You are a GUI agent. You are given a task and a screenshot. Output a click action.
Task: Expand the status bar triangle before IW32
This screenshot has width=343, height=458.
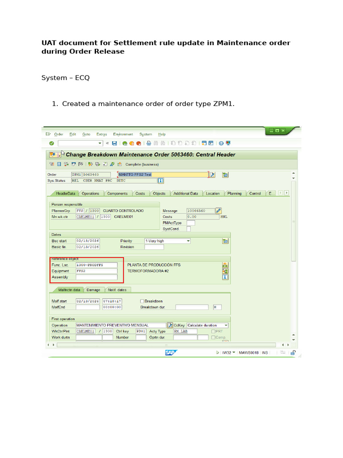tap(218, 352)
